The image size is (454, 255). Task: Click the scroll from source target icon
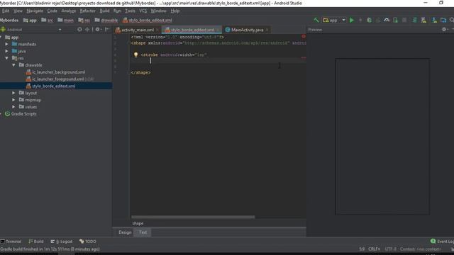(79, 30)
